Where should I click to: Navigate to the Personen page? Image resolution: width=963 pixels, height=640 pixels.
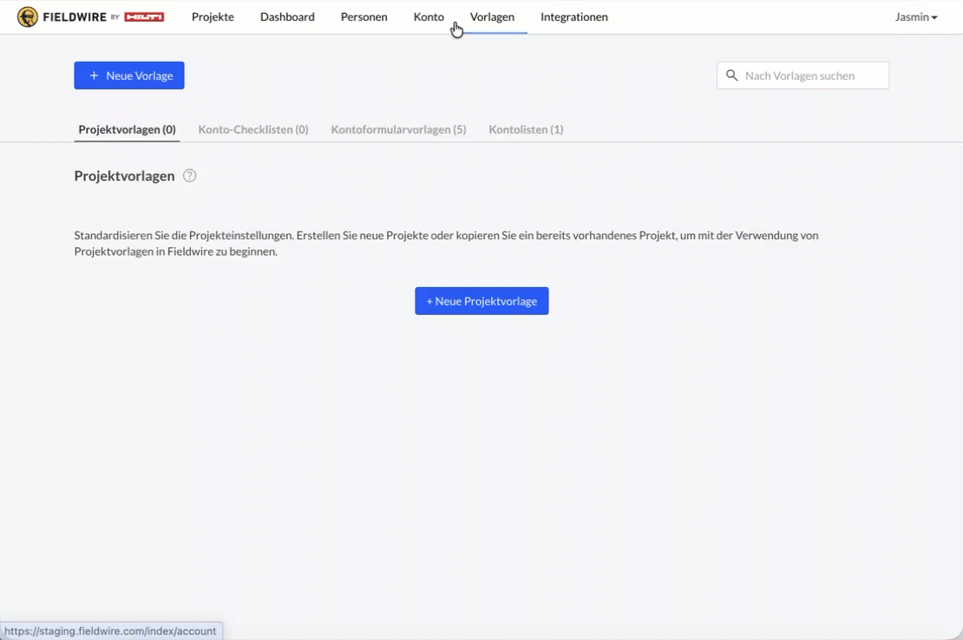tap(364, 17)
